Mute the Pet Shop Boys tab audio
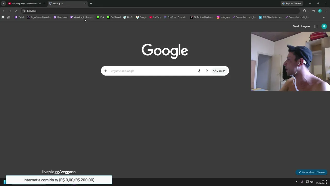The image size is (330, 186). point(40,4)
